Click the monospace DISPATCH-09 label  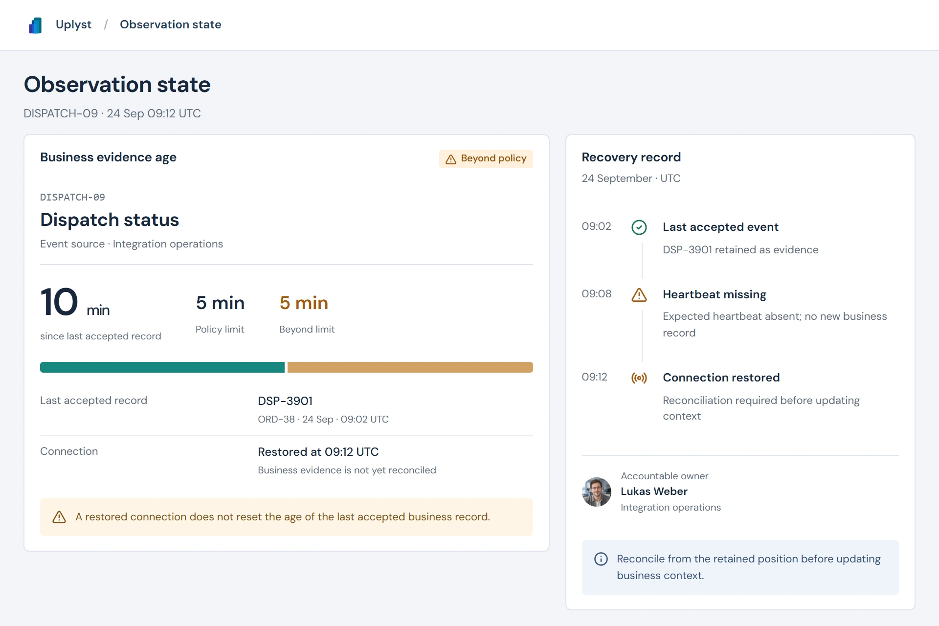pos(72,197)
